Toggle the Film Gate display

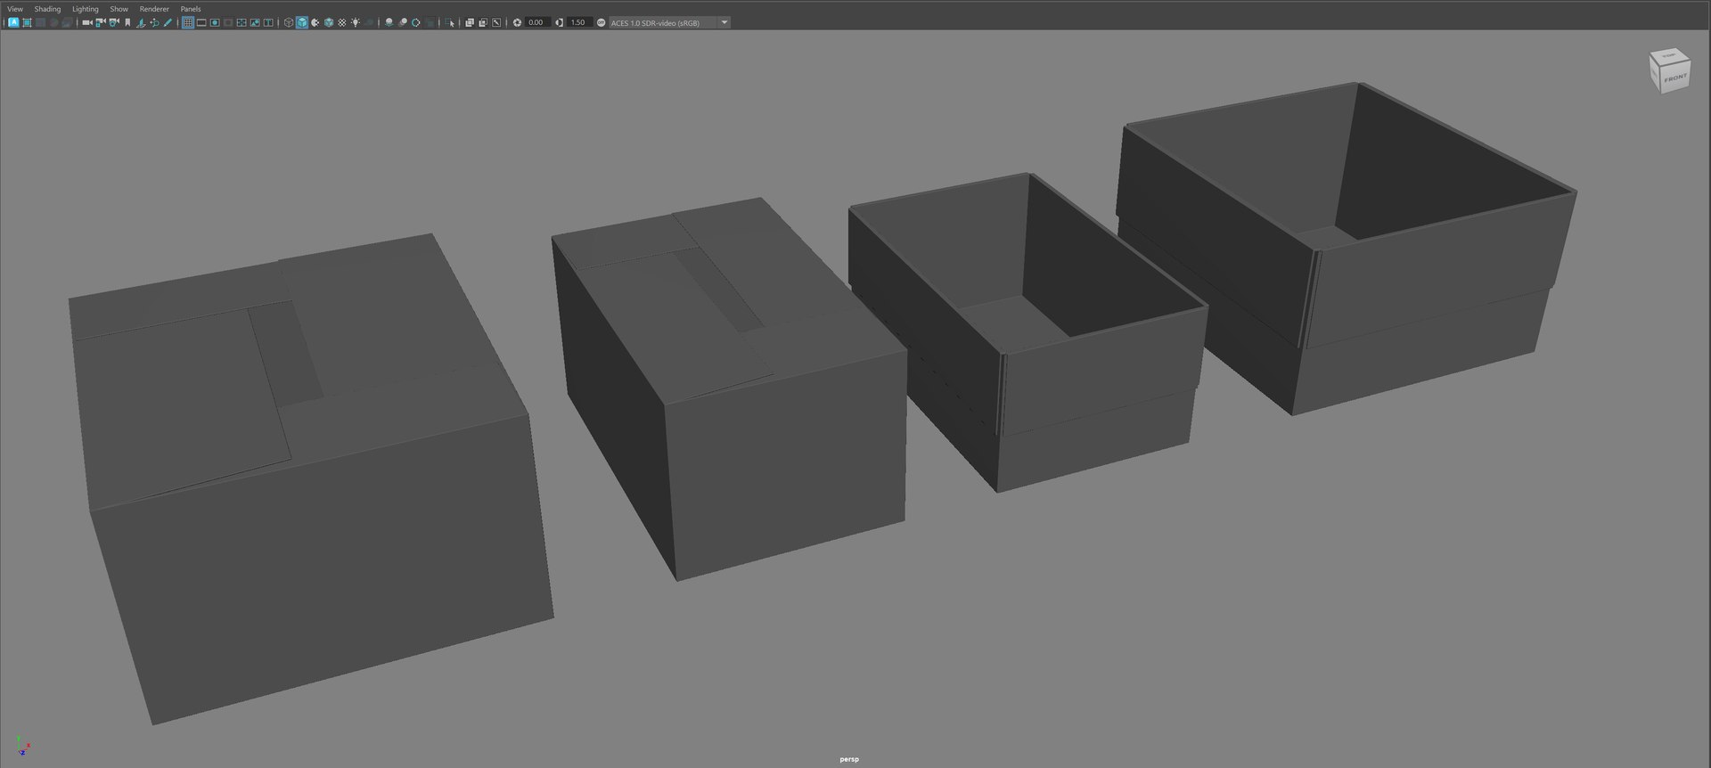[x=201, y=22]
